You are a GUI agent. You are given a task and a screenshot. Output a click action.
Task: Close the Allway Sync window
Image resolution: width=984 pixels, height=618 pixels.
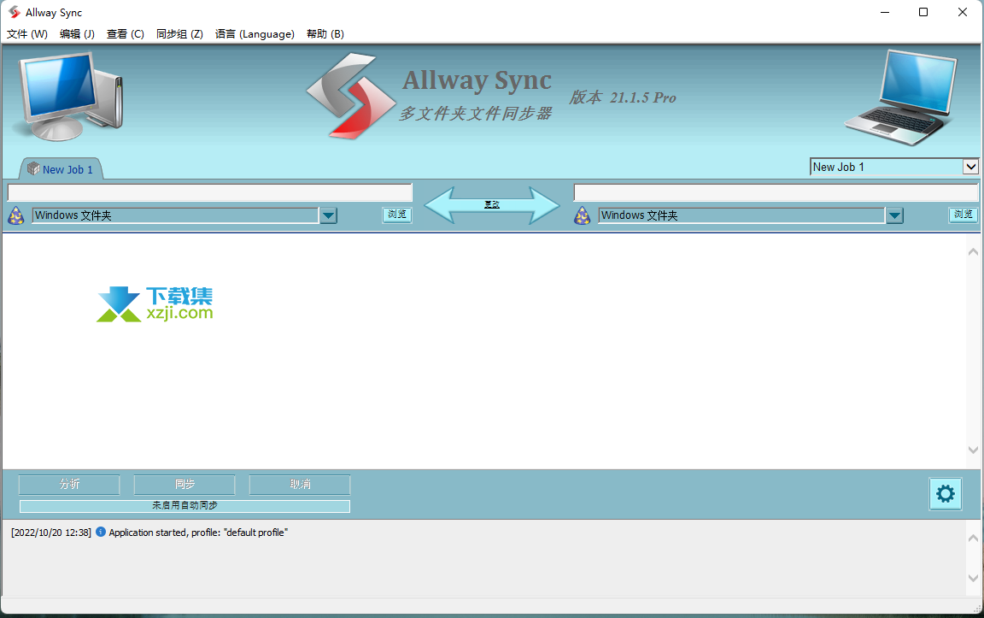point(963,12)
